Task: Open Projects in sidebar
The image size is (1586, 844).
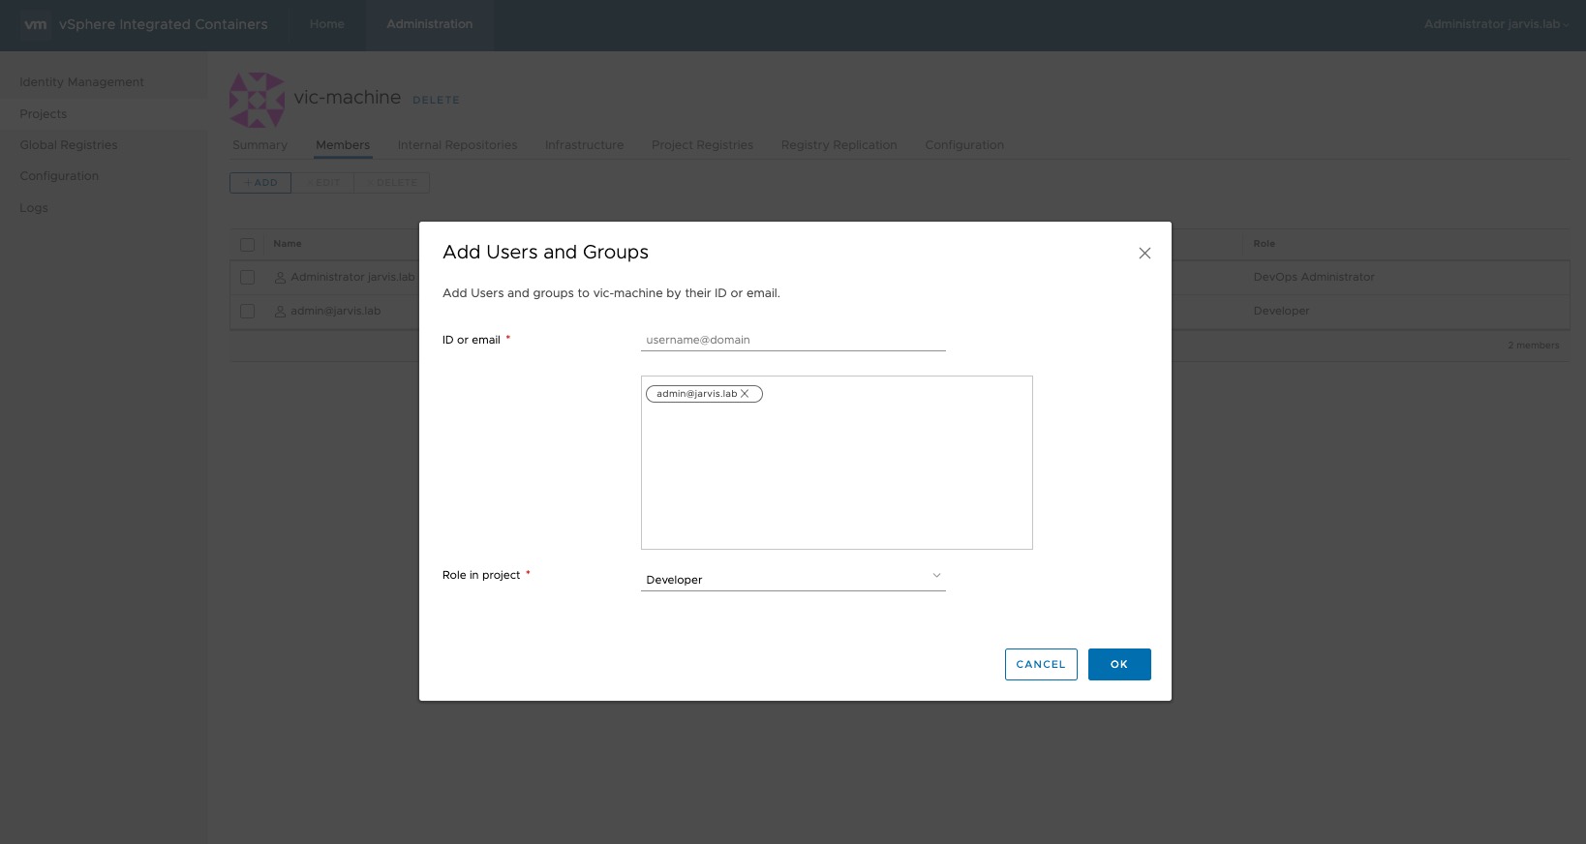Action: point(44,114)
